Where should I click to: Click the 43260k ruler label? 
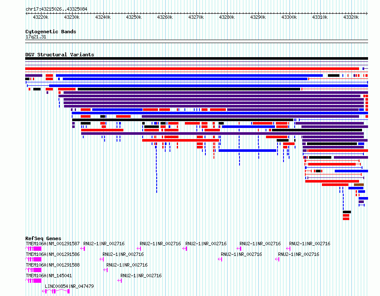pos(165,17)
